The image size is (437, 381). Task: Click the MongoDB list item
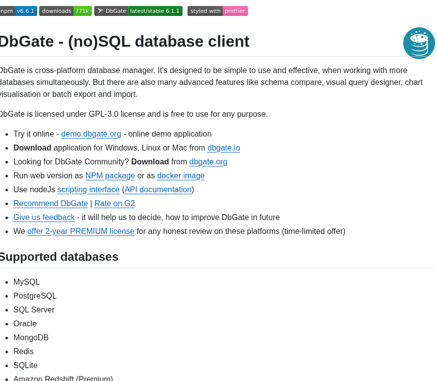(31, 338)
